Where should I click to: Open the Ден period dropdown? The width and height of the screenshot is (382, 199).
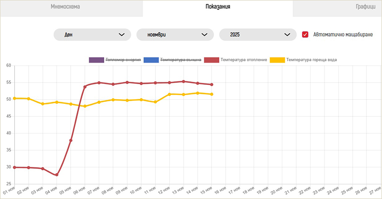(92, 35)
